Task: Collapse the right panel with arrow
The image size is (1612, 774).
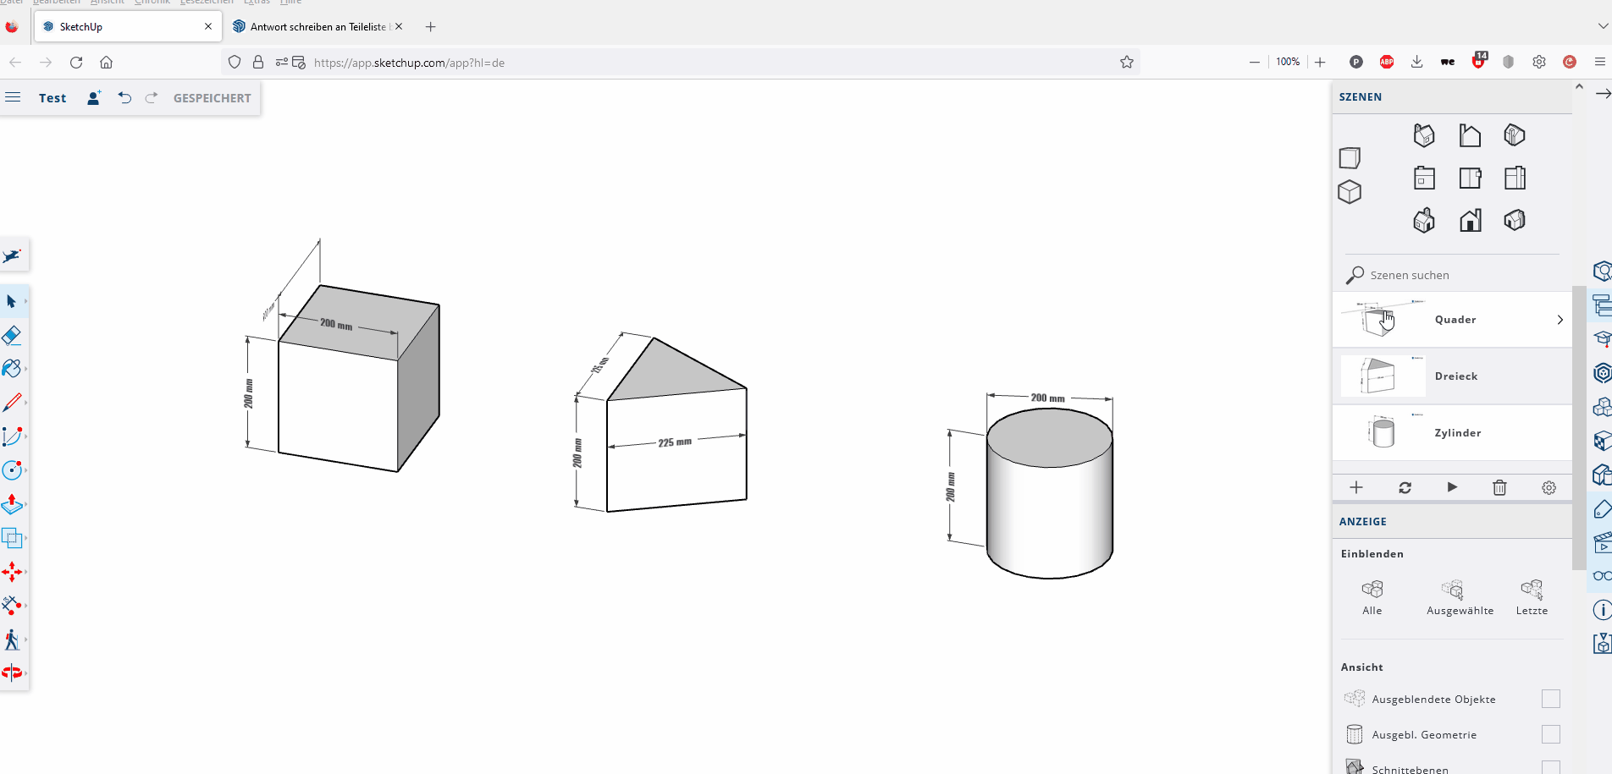Action: (x=1603, y=93)
